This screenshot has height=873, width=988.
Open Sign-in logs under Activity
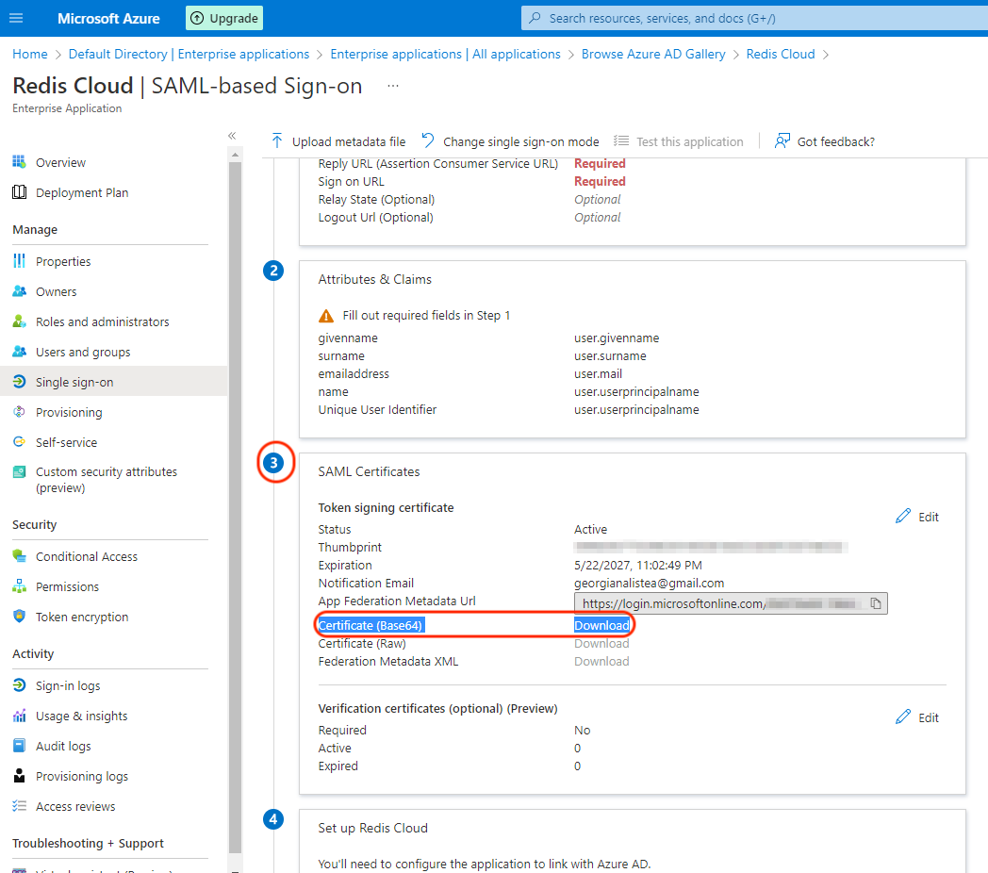pyautogui.click(x=67, y=685)
